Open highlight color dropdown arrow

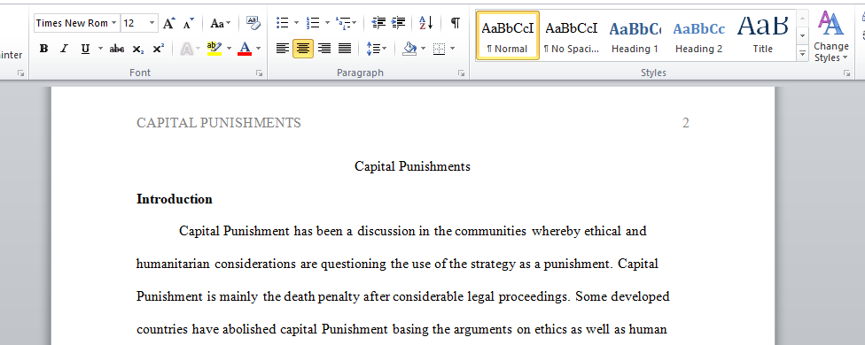click(229, 49)
